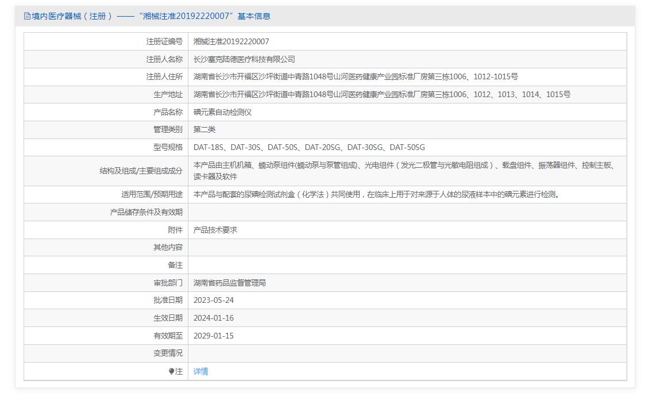The image size is (652, 400).
Task: Select approval date 2023-05-24
Action: (x=214, y=300)
